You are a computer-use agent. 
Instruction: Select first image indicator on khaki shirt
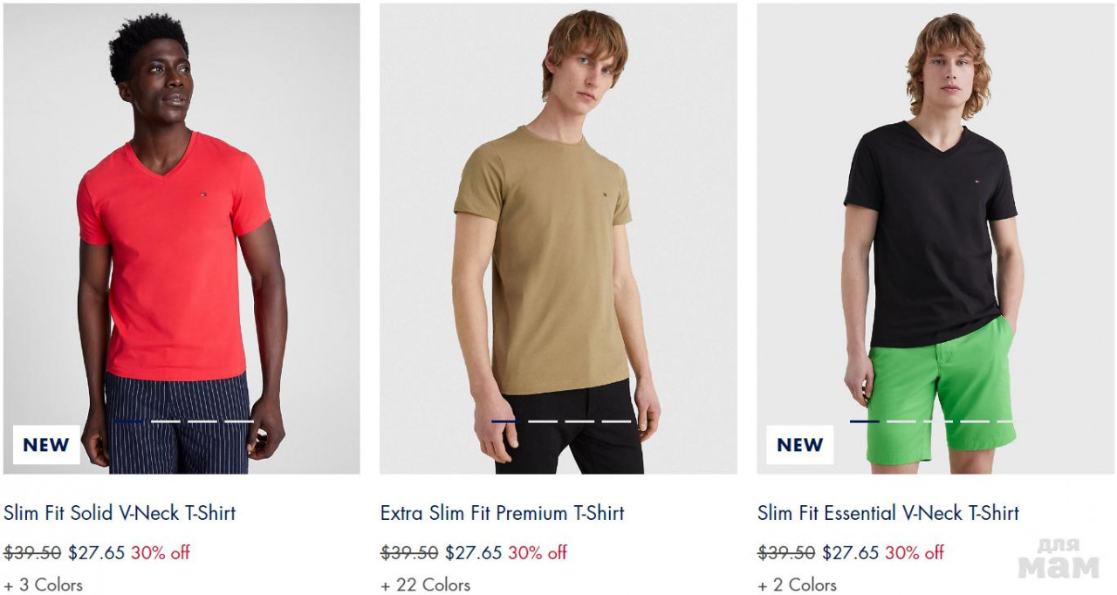(x=506, y=421)
